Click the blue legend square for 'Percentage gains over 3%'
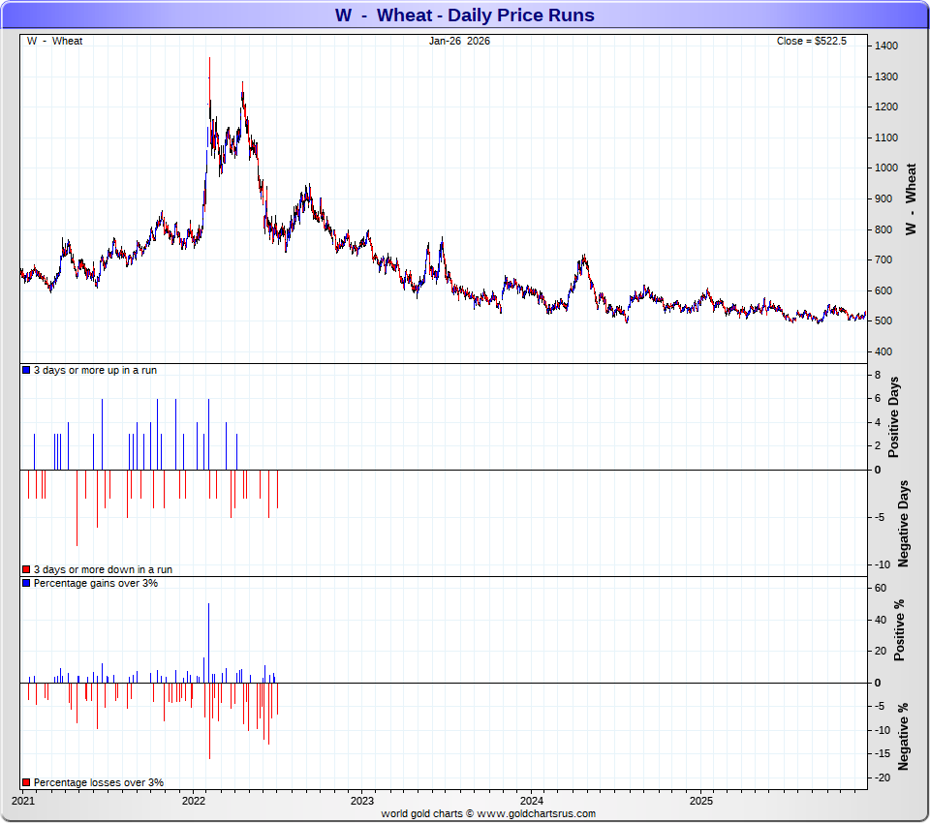The image size is (930, 823). pos(26,583)
